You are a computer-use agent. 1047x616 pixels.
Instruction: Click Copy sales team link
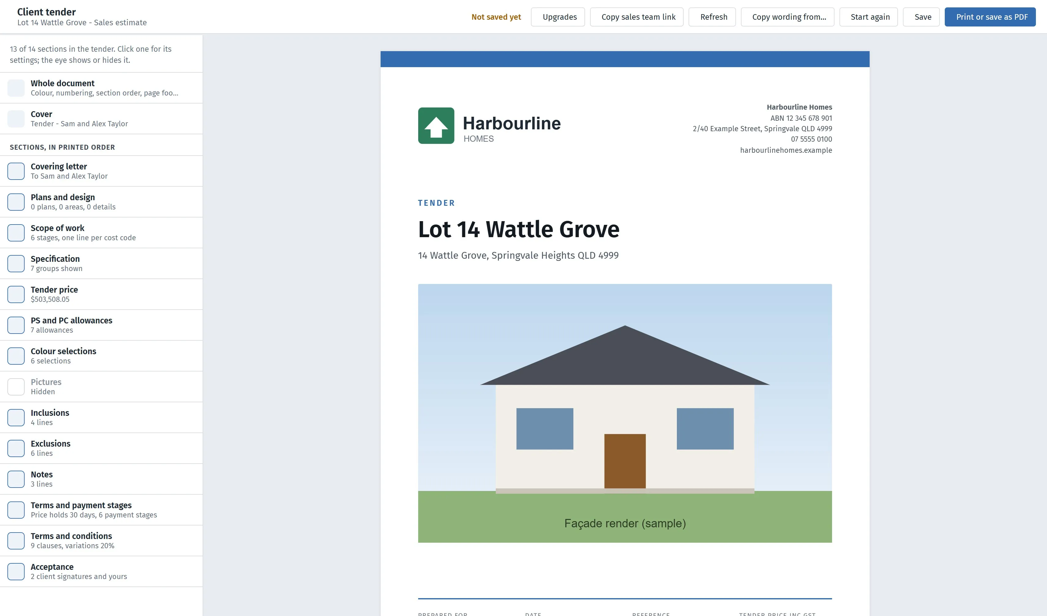coord(637,17)
